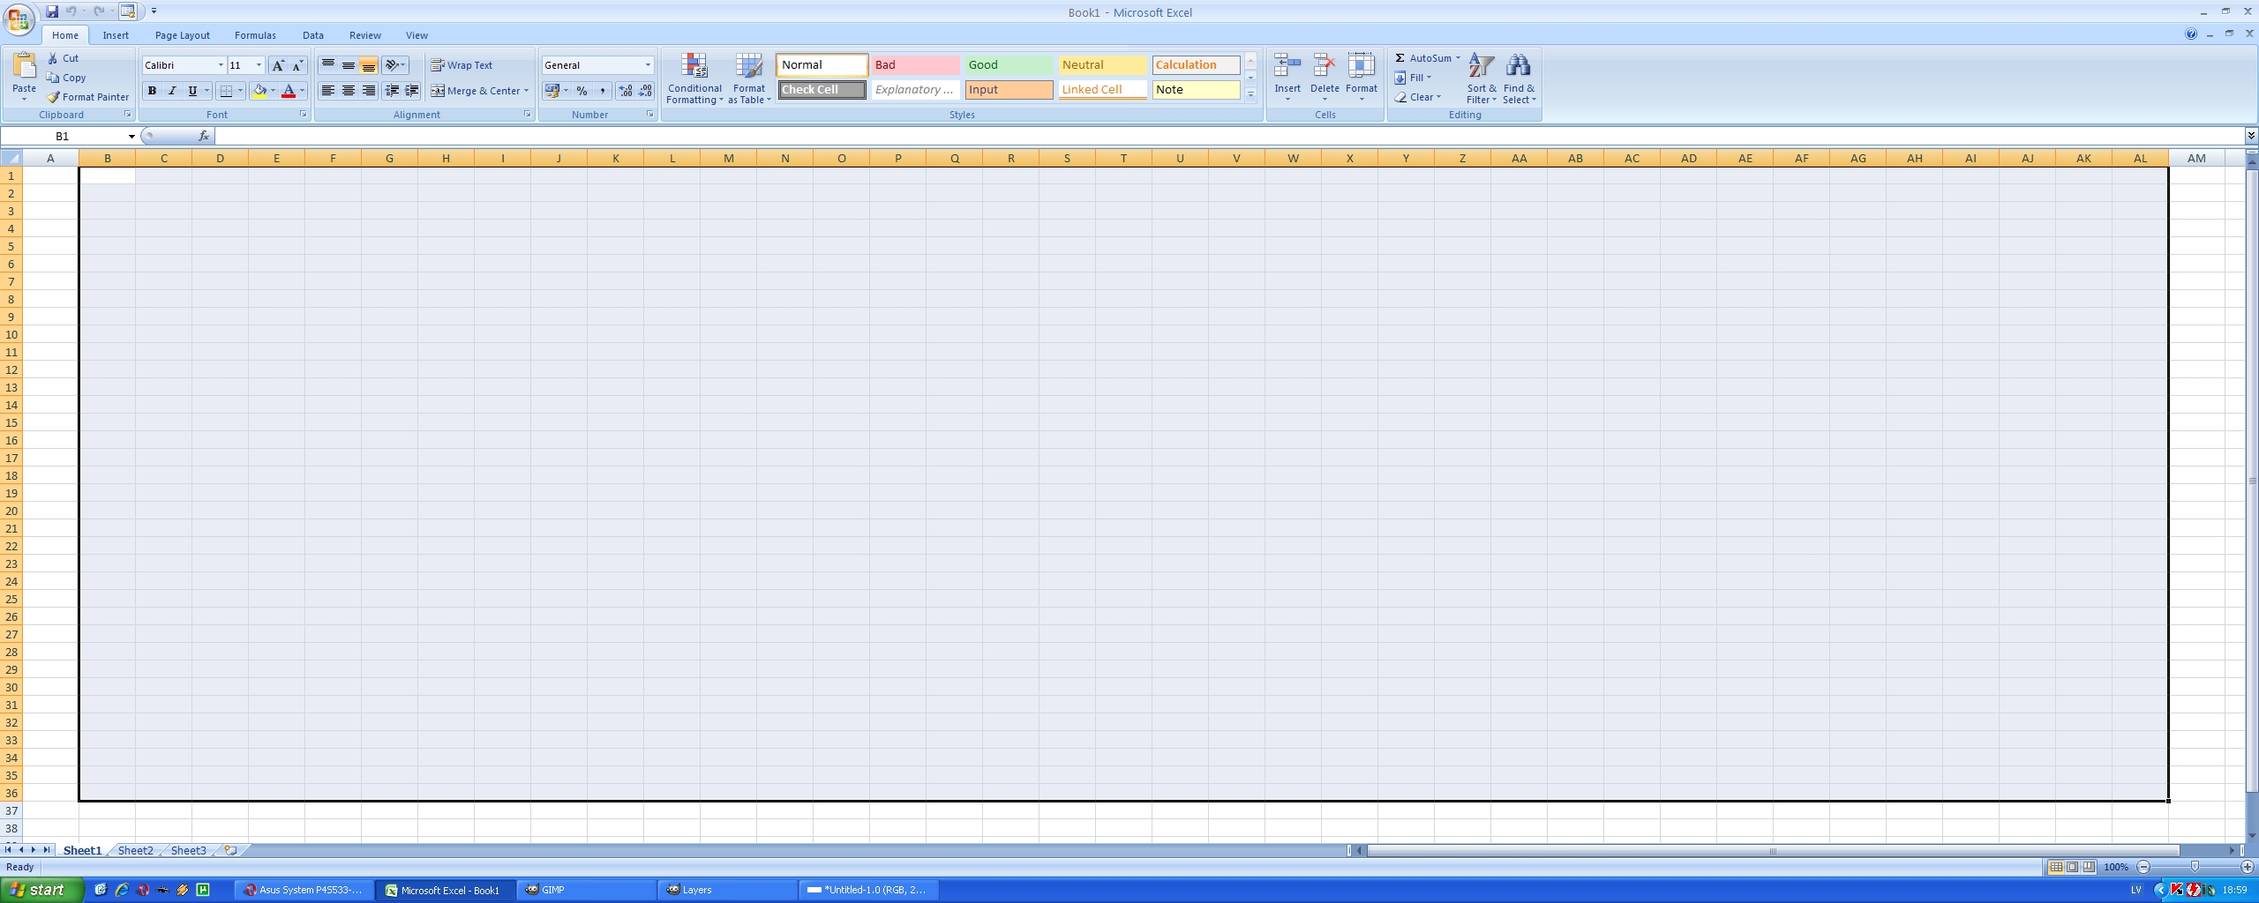Viewport: 2259px width, 903px height.
Task: Toggle Bold formatting
Action: tap(152, 91)
